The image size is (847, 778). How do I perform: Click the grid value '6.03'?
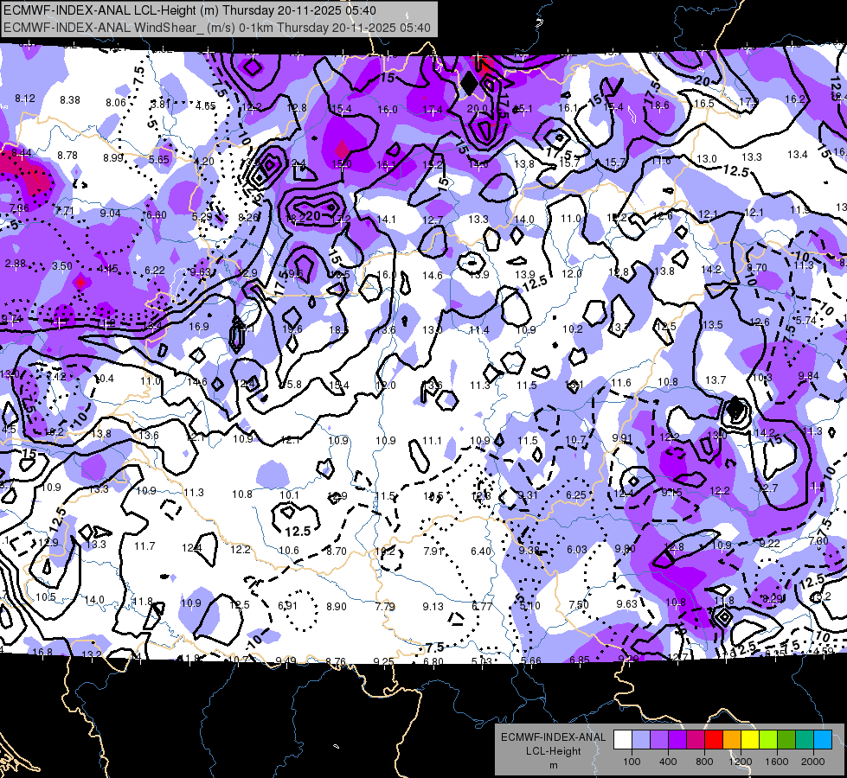coord(577,550)
